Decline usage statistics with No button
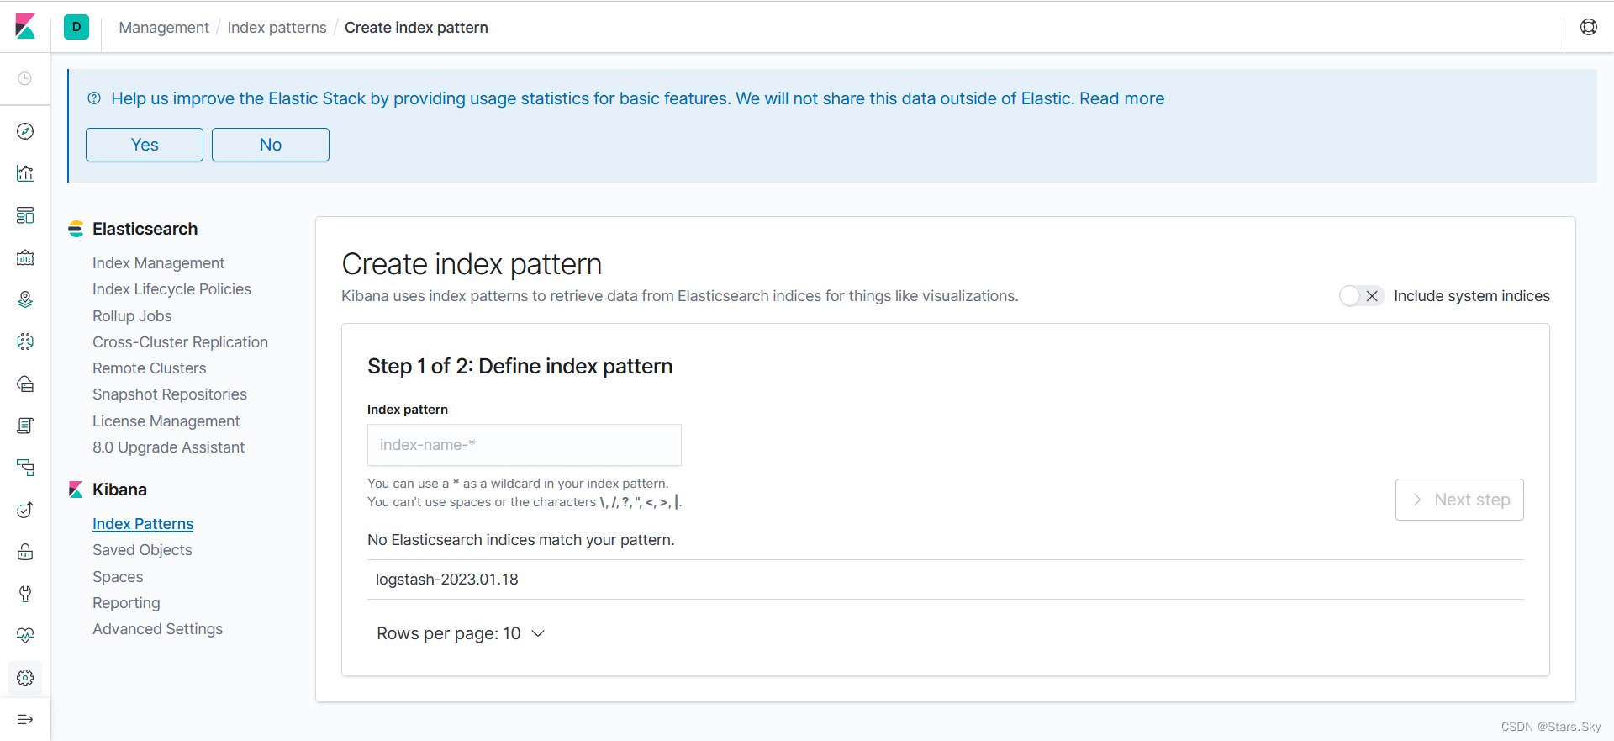The width and height of the screenshot is (1614, 741). tap(271, 145)
